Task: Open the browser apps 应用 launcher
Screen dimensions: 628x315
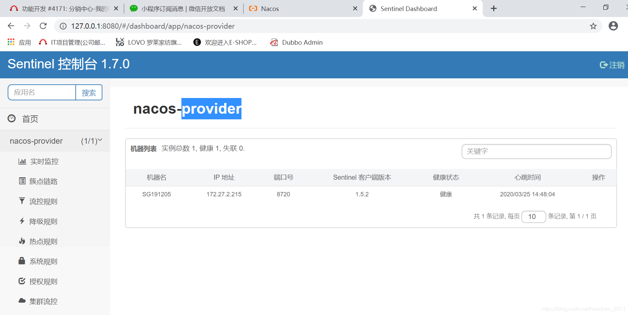Action: click(11, 42)
